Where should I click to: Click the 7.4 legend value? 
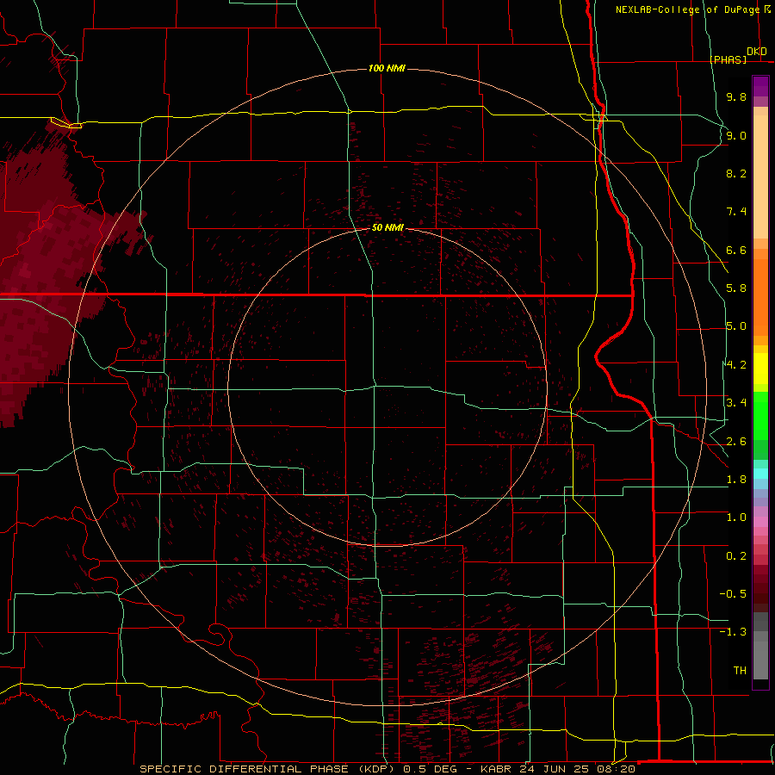[x=736, y=212]
